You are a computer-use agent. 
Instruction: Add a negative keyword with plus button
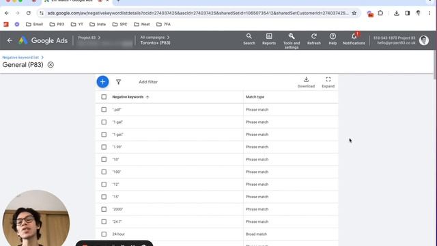(102, 82)
